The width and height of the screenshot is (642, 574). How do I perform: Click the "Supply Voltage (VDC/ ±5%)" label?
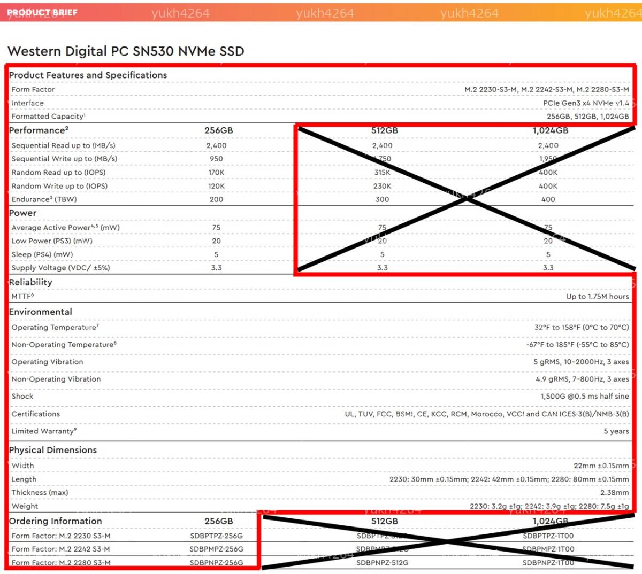pyautogui.click(x=61, y=268)
